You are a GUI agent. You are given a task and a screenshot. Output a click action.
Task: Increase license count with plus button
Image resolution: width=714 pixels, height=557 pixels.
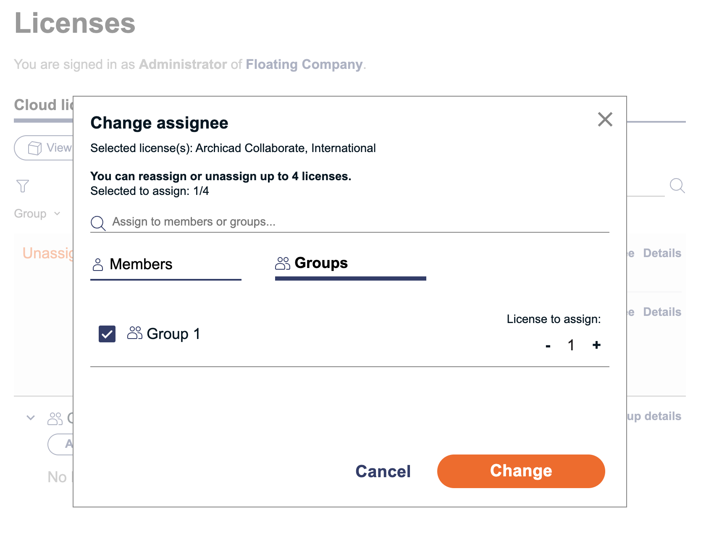(596, 345)
